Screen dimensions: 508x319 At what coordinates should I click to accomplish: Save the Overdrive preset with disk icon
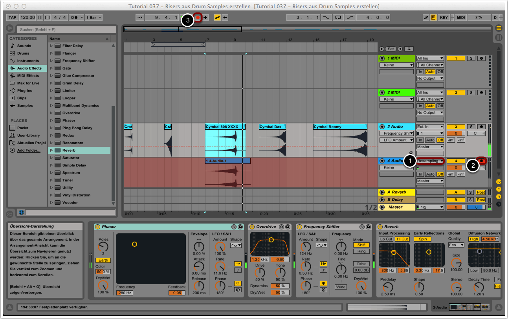(x=288, y=227)
